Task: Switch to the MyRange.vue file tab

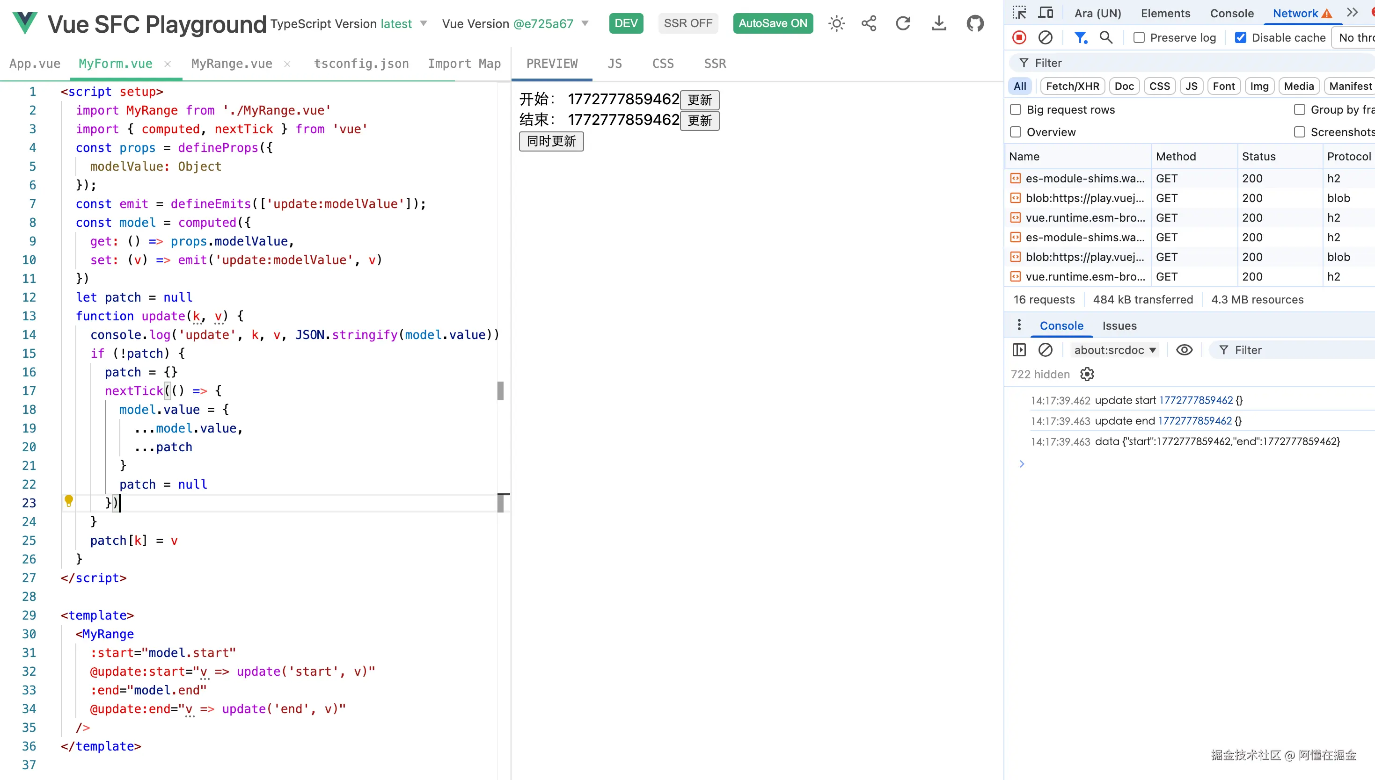Action: click(x=232, y=64)
